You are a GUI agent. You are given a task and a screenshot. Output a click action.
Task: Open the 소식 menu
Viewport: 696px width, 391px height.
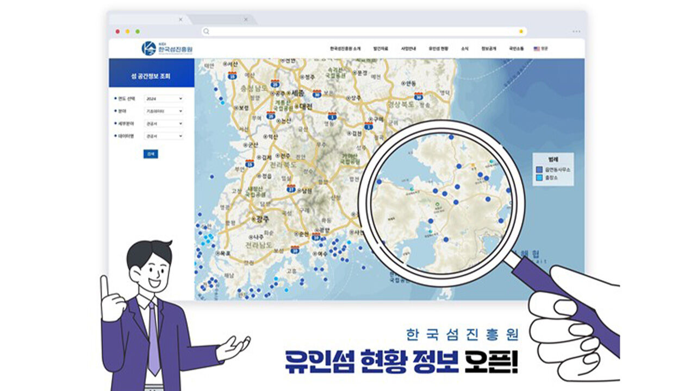pyautogui.click(x=464, y=48)
